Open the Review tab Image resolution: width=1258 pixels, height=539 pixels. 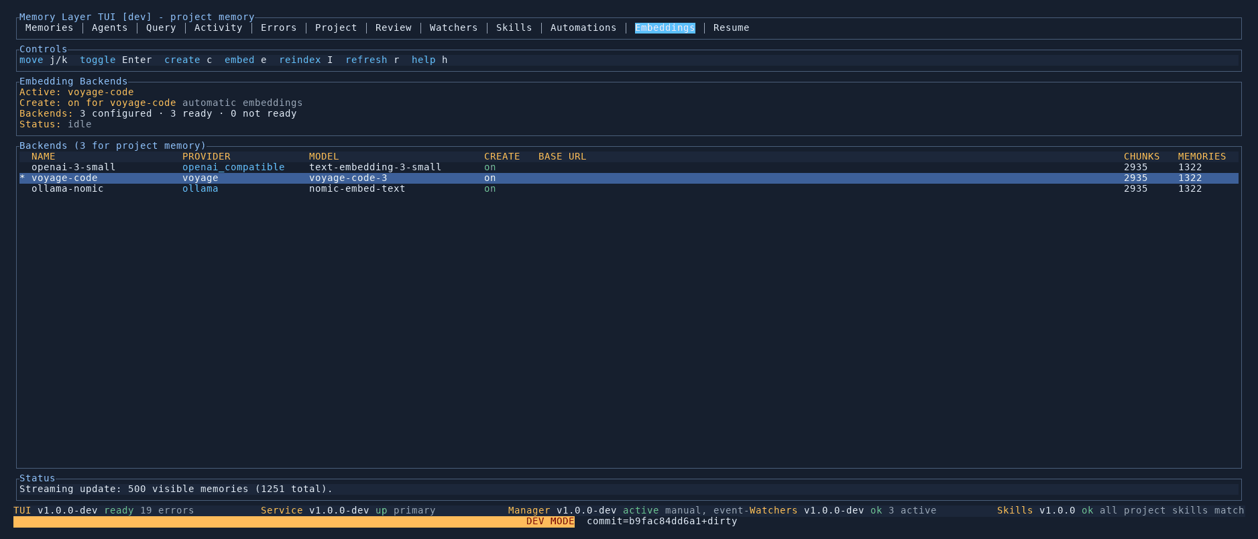click(x=394, y=27)
